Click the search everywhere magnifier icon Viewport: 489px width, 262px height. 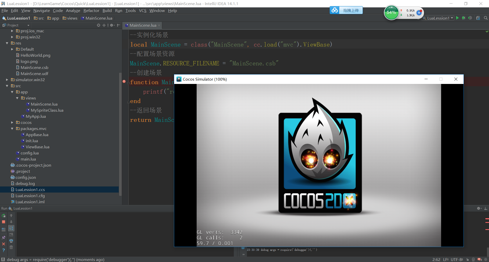[485, 18]
